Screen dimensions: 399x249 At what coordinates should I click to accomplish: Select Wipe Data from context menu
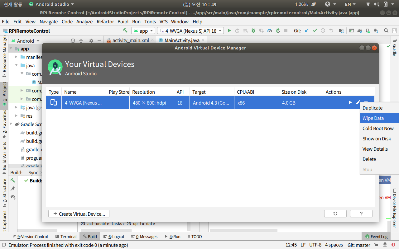click(379, 118)
